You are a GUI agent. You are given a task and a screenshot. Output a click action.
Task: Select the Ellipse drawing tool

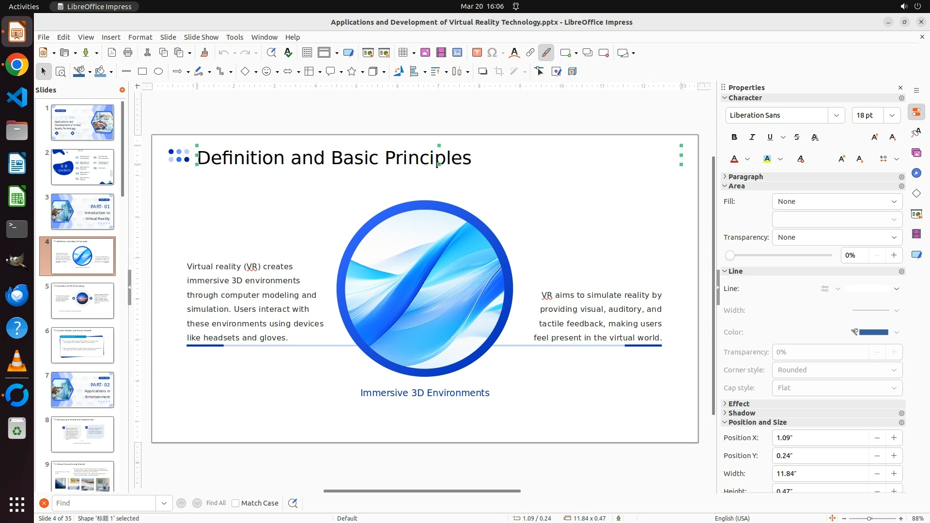click(x=158, y=72)
